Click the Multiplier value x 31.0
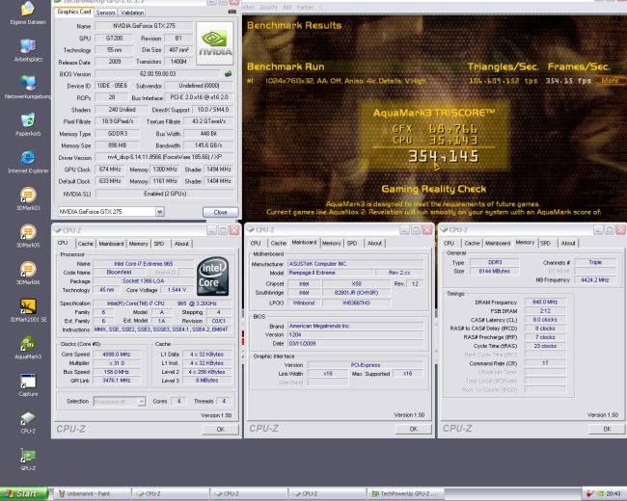The image size is (627, 501). 117,363
